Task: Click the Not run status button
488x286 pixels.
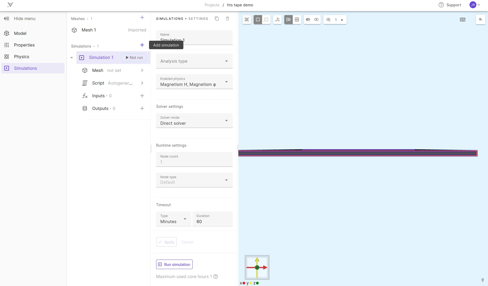Action: coord(134,58)
